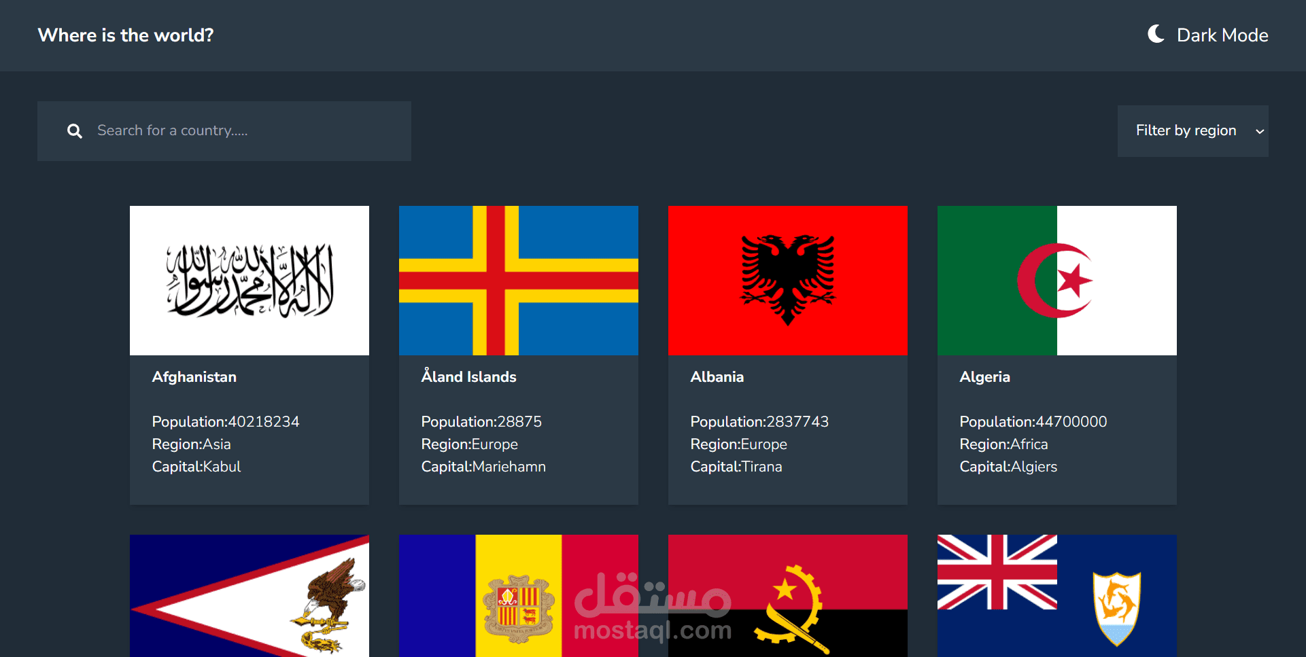1306x657 pixels.
Task: Click Population:28875 text
Action: pyautogui.click(x=481, y=422)
